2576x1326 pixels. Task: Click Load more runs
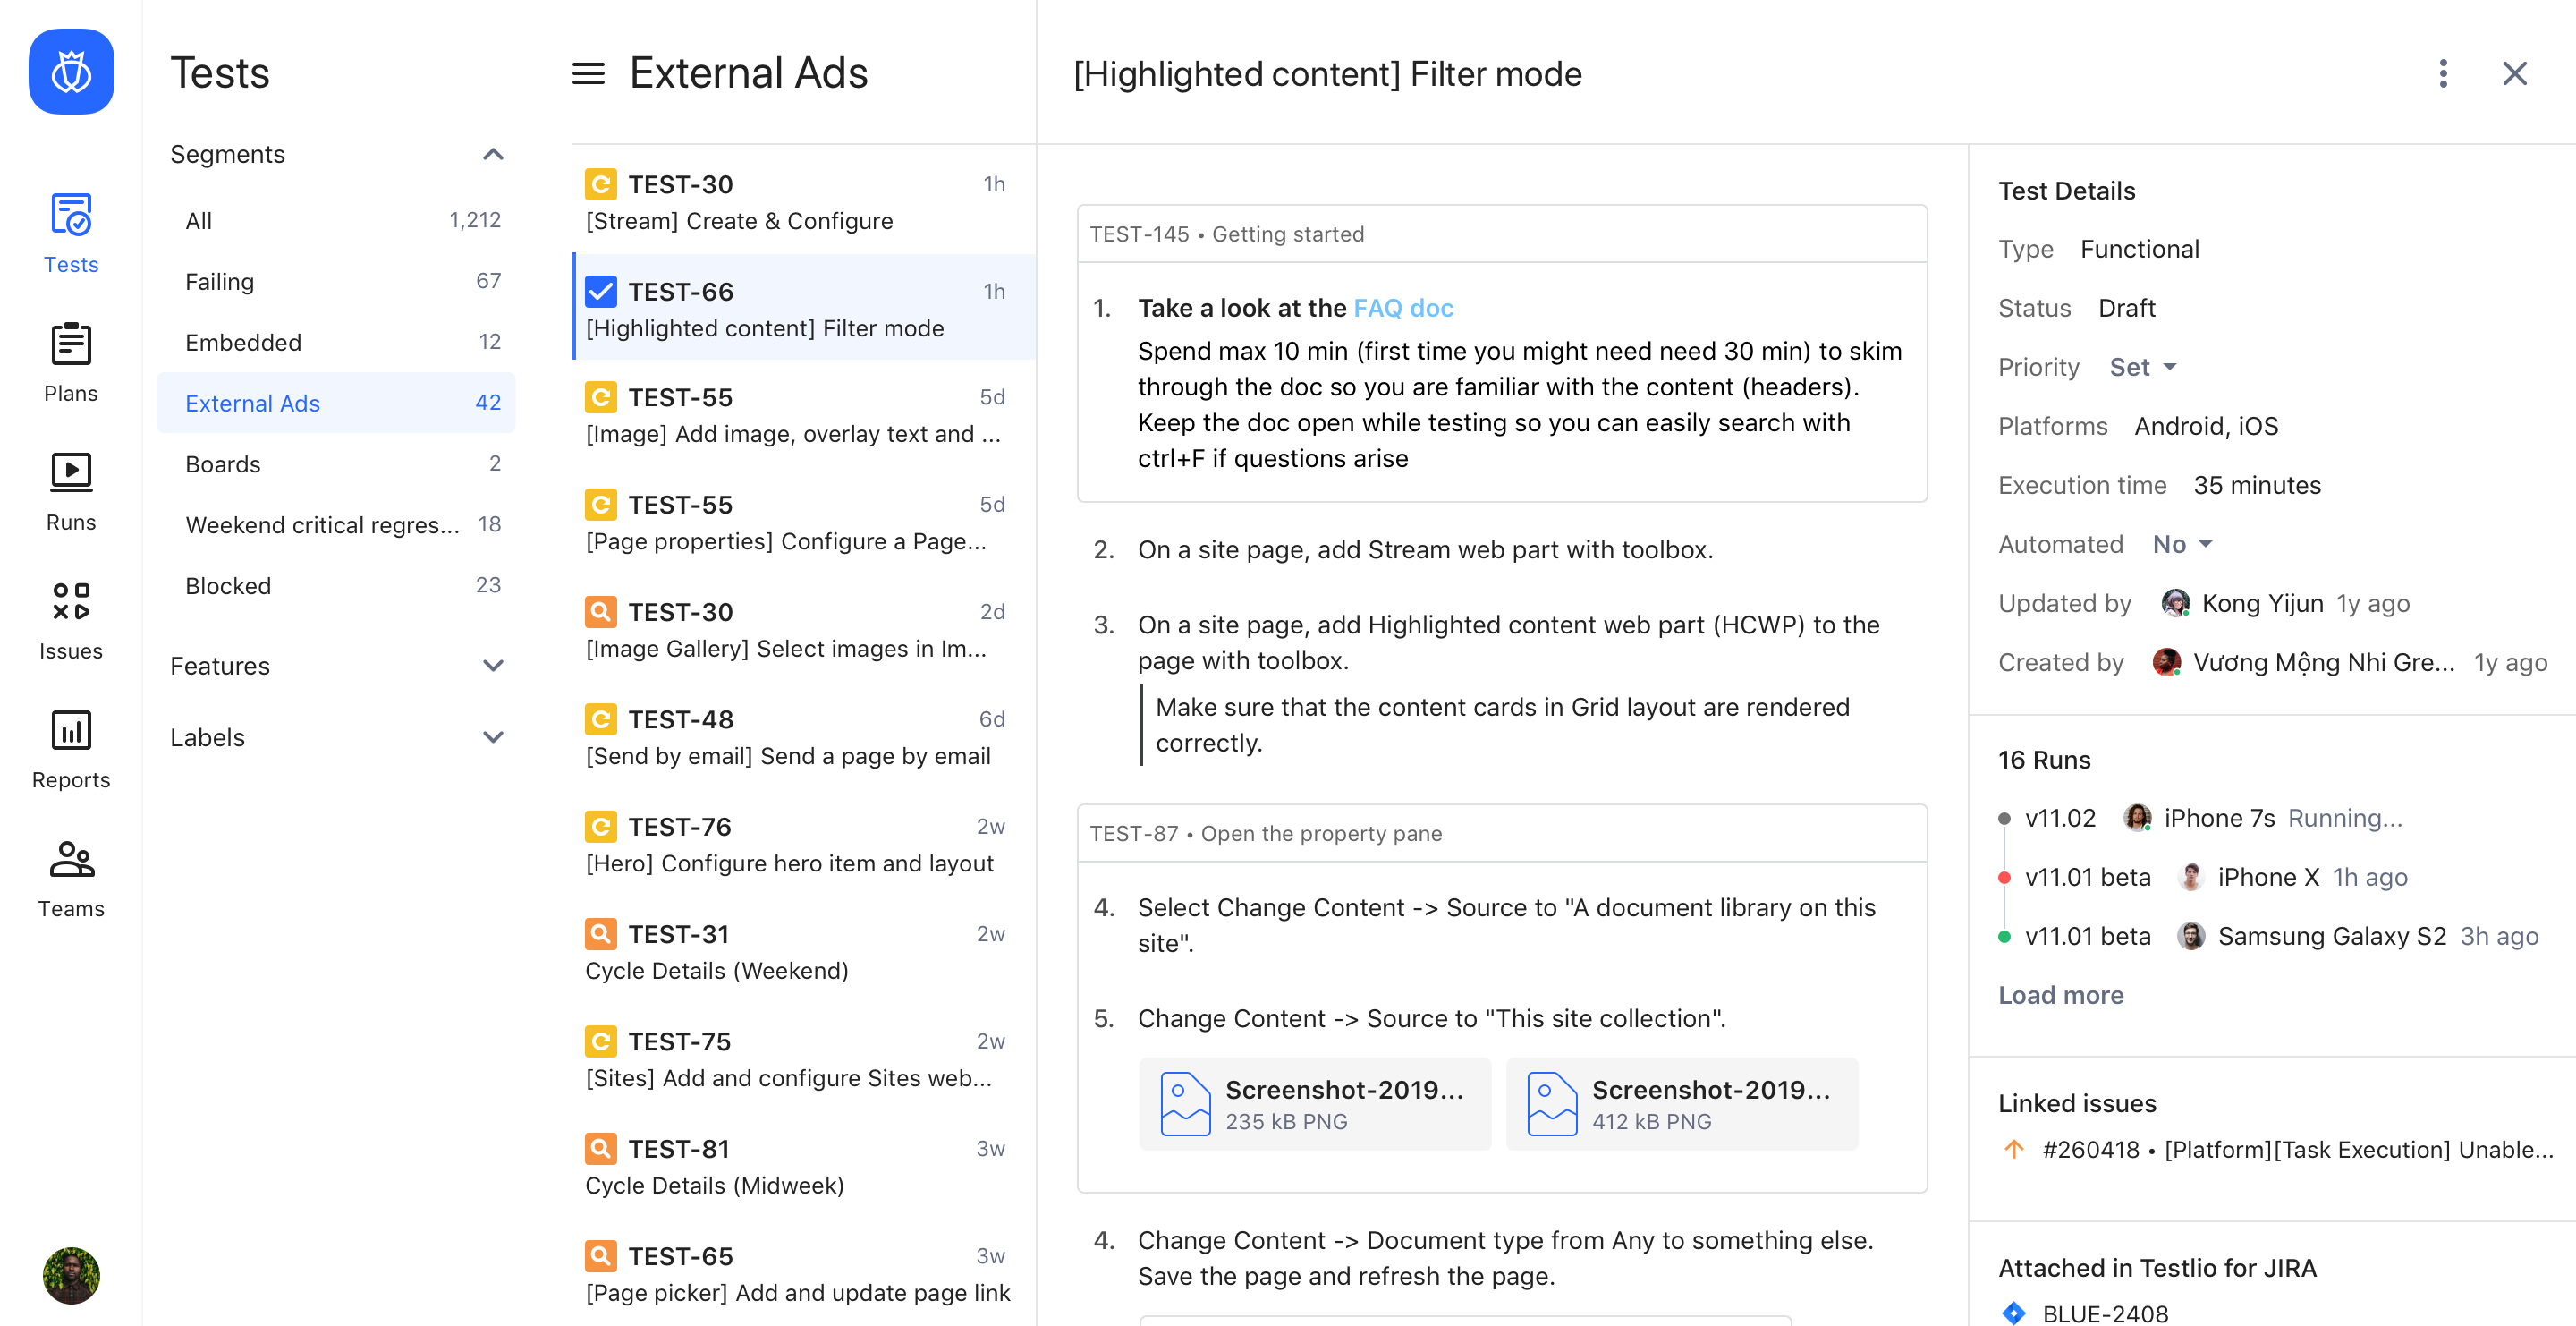[x=2060, y=995]
